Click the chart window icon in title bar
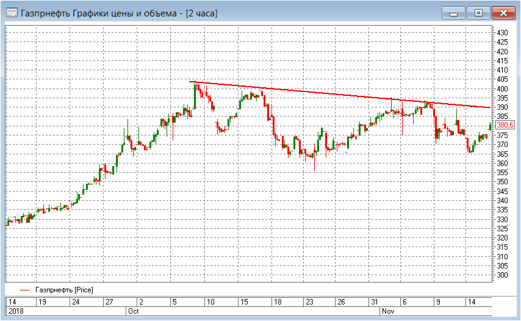 coord(11,12)
